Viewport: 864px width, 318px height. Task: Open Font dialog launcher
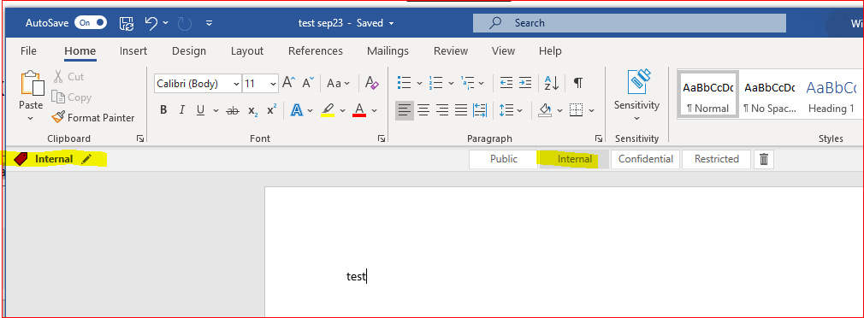point(382,139)
